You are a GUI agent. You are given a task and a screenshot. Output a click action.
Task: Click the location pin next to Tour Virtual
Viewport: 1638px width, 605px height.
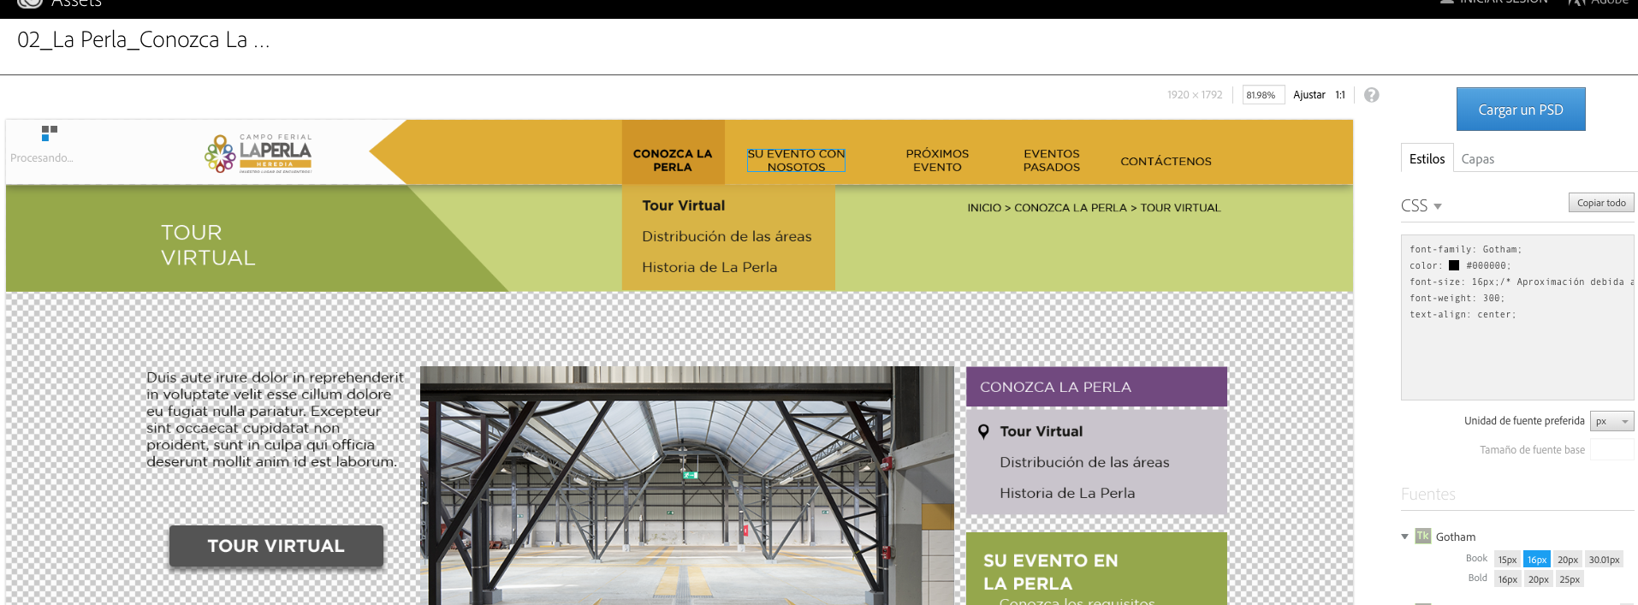[x=984, y=432]
